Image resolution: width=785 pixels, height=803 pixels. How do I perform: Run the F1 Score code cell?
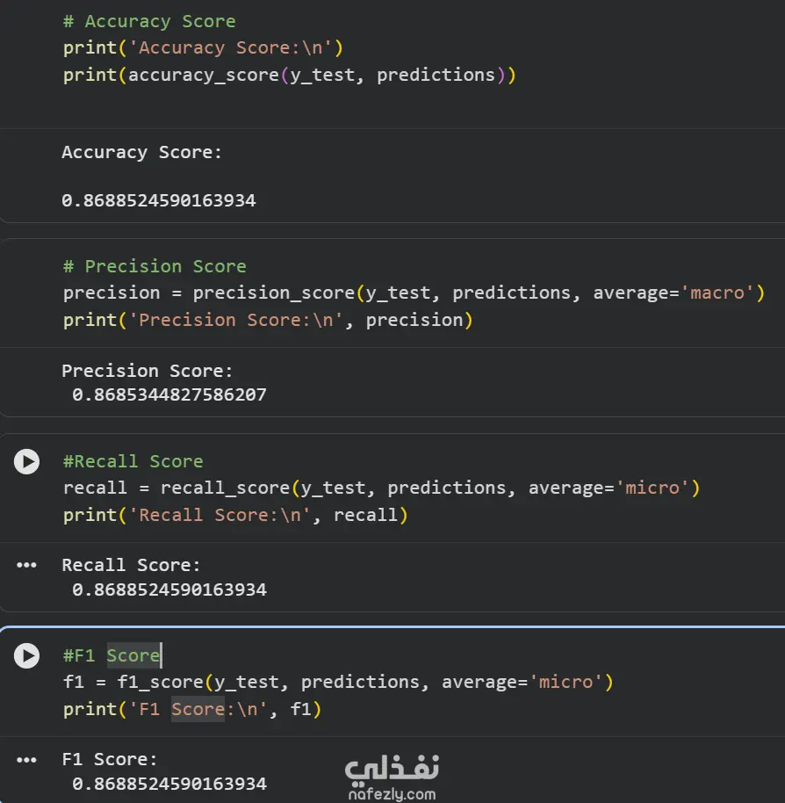[x=26, y=655]
